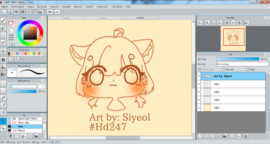Viewport: 270px width, 144px height.
Task: Fit canvas to window in navigator
Action: pos(213,23)
